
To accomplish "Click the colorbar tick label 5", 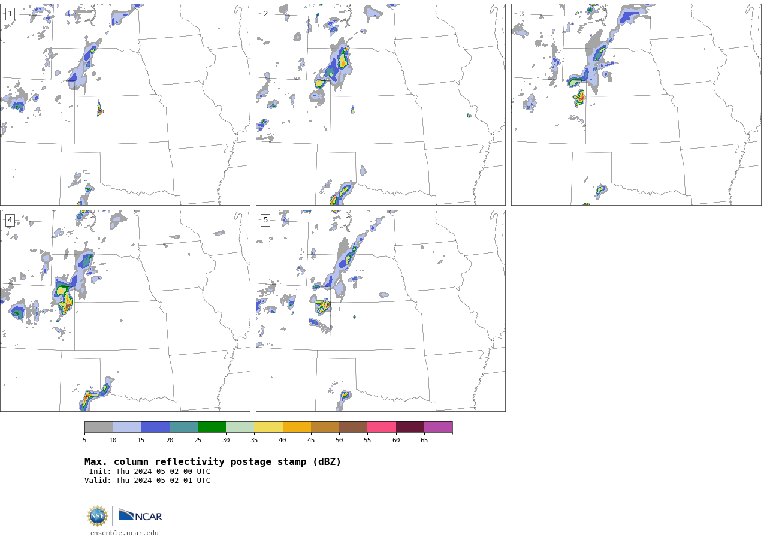I will [x=84, y=440].
